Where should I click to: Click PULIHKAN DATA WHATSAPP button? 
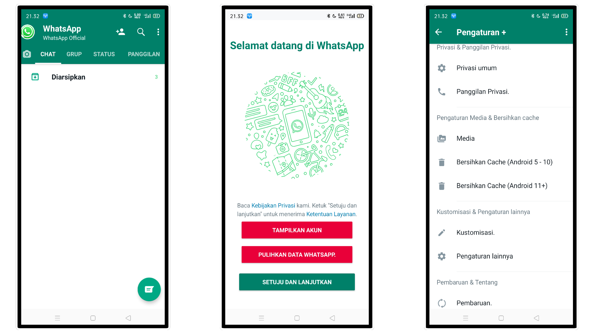297,254
